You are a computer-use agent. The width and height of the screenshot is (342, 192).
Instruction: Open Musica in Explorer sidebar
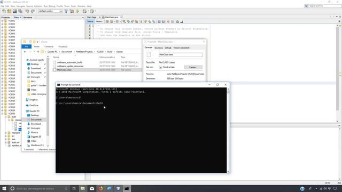pyautogui.click(x=34, y=132)
